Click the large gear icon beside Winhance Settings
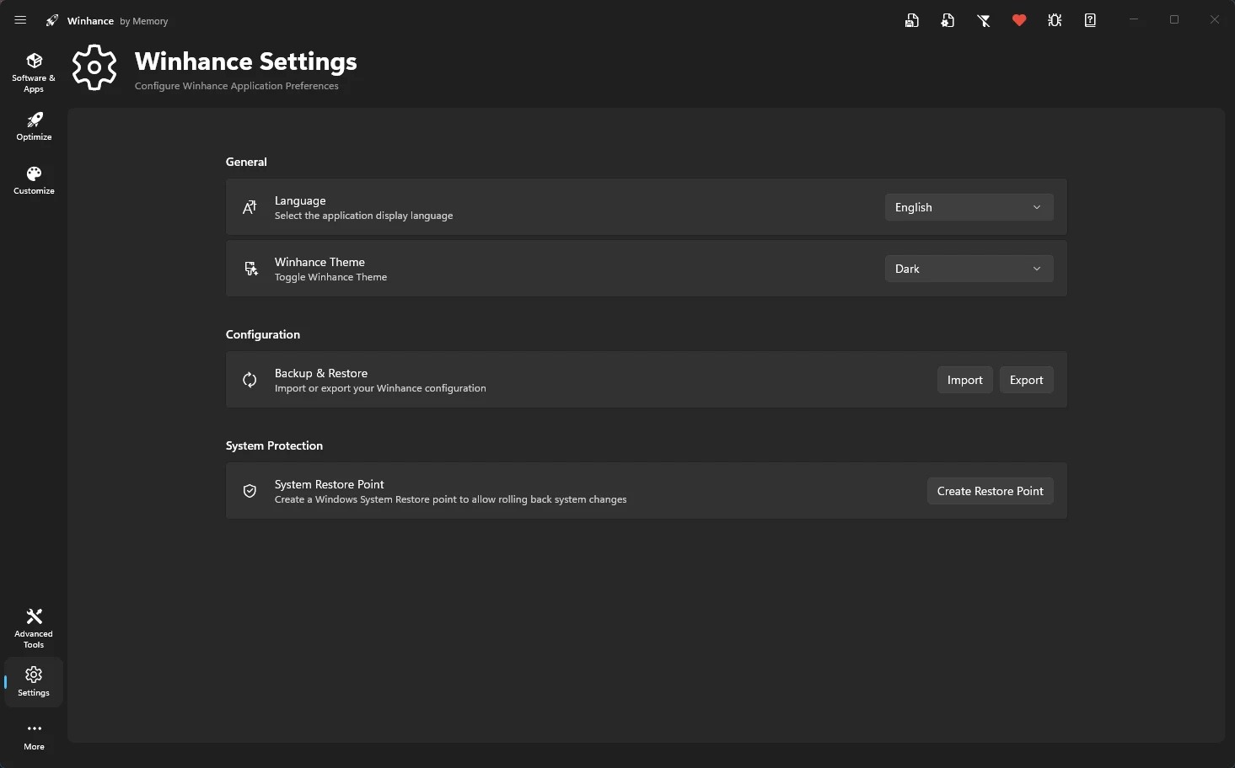This screenshot has height=768, width=1235. point(94,67)
